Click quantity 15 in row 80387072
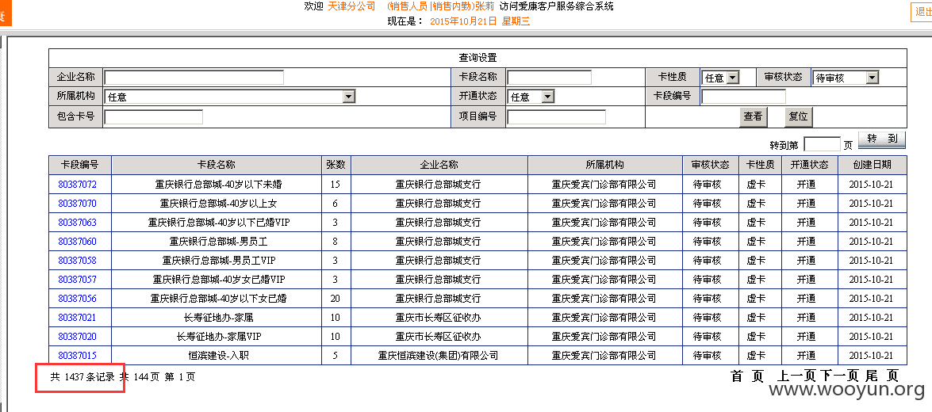Viewport: 932px width, 412px height. coord(336,185)
